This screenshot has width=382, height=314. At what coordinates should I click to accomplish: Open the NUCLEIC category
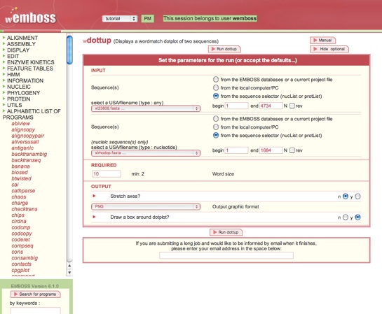coord(19,87)
